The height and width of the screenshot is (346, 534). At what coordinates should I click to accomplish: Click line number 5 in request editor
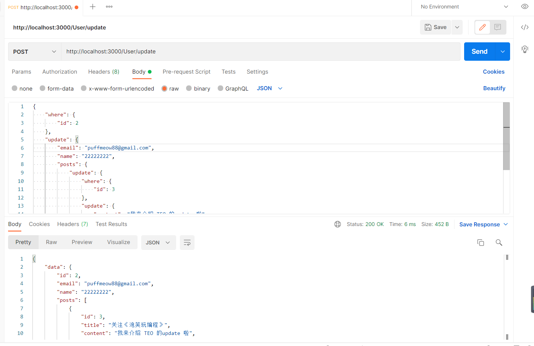(x=22, y=140)
